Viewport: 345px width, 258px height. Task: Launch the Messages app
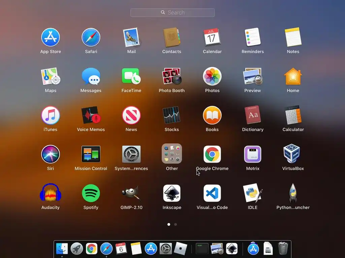pyautogui.click(x=91, y=76)
